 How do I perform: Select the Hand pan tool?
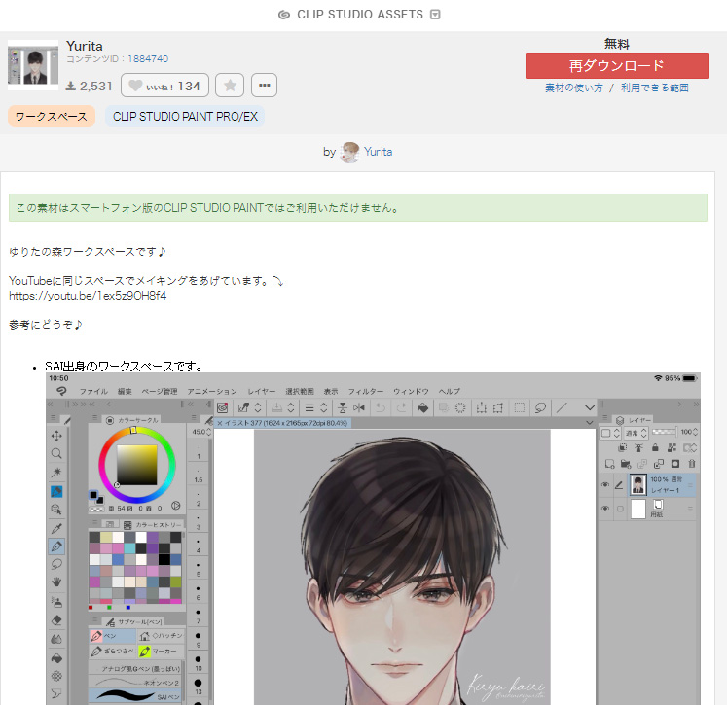tap(57, 582)
